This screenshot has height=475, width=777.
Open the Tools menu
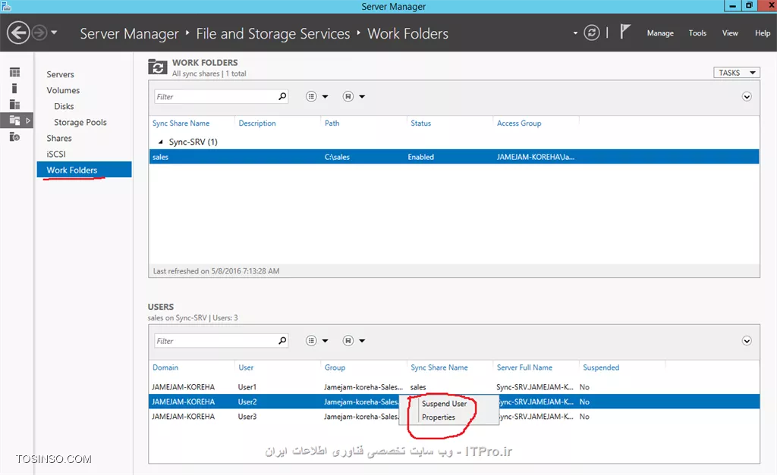pyautogui.click(x=697, y=33)
